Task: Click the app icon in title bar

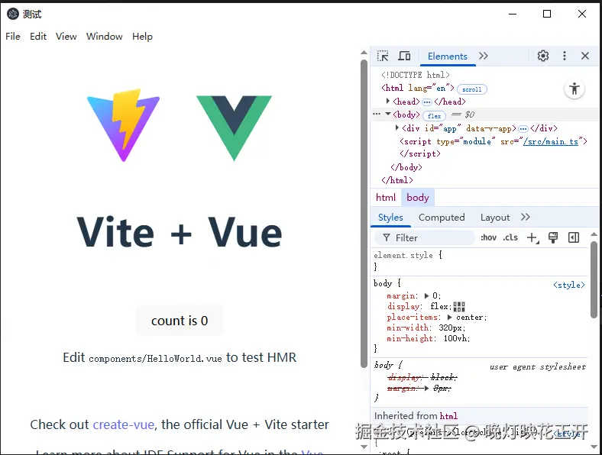Action: pos(13,15)
